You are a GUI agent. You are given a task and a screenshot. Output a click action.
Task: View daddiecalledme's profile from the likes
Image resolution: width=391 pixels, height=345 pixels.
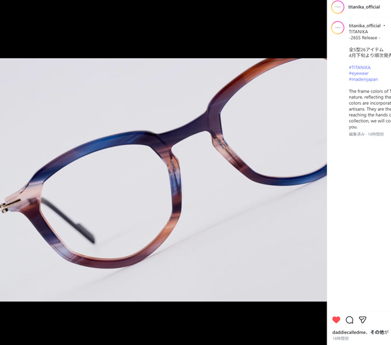350,332
